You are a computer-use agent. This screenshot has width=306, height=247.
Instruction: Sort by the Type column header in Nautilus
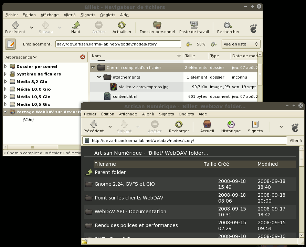(219, 56)
